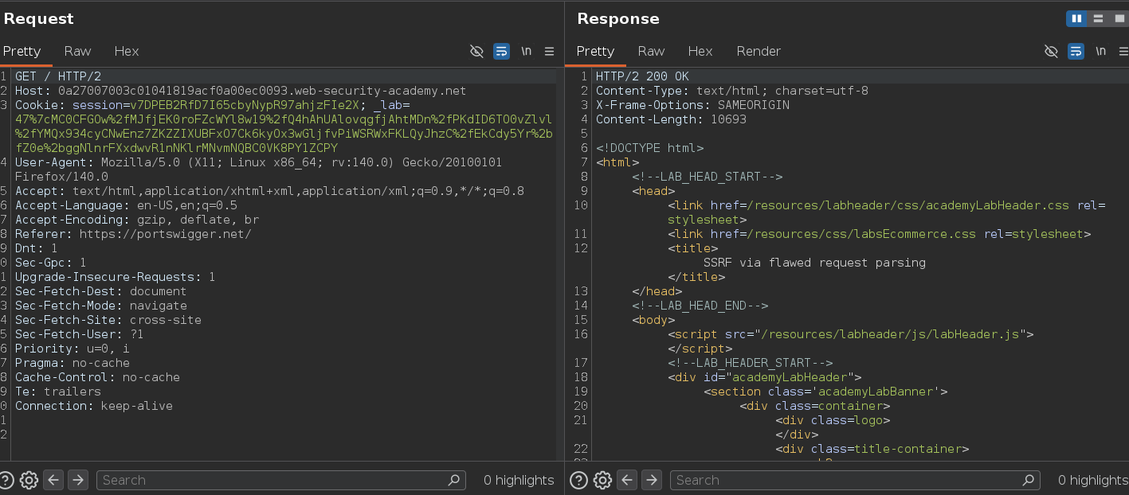Click the Accept-Encoding header line
This screenshot has width=1129, height=495.
(137, 220)
